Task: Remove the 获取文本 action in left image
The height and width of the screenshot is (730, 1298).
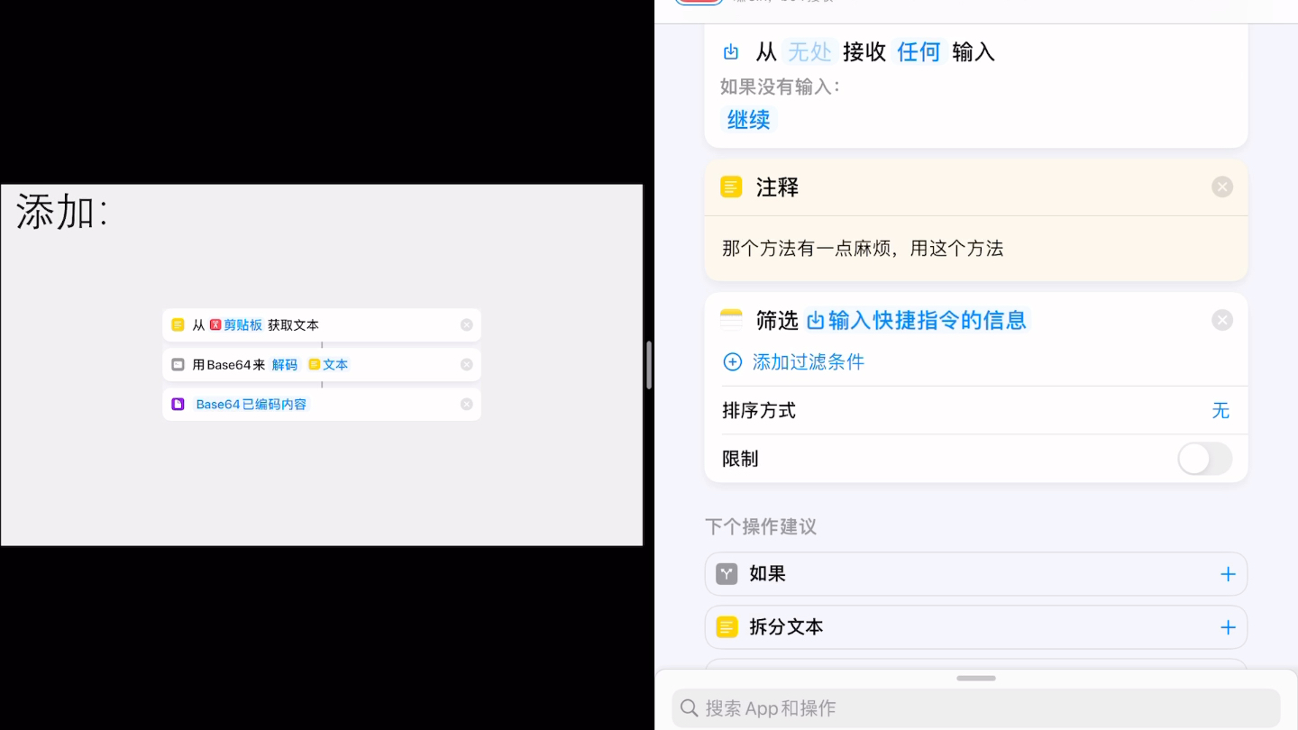Action: click(x=466, y=325)
